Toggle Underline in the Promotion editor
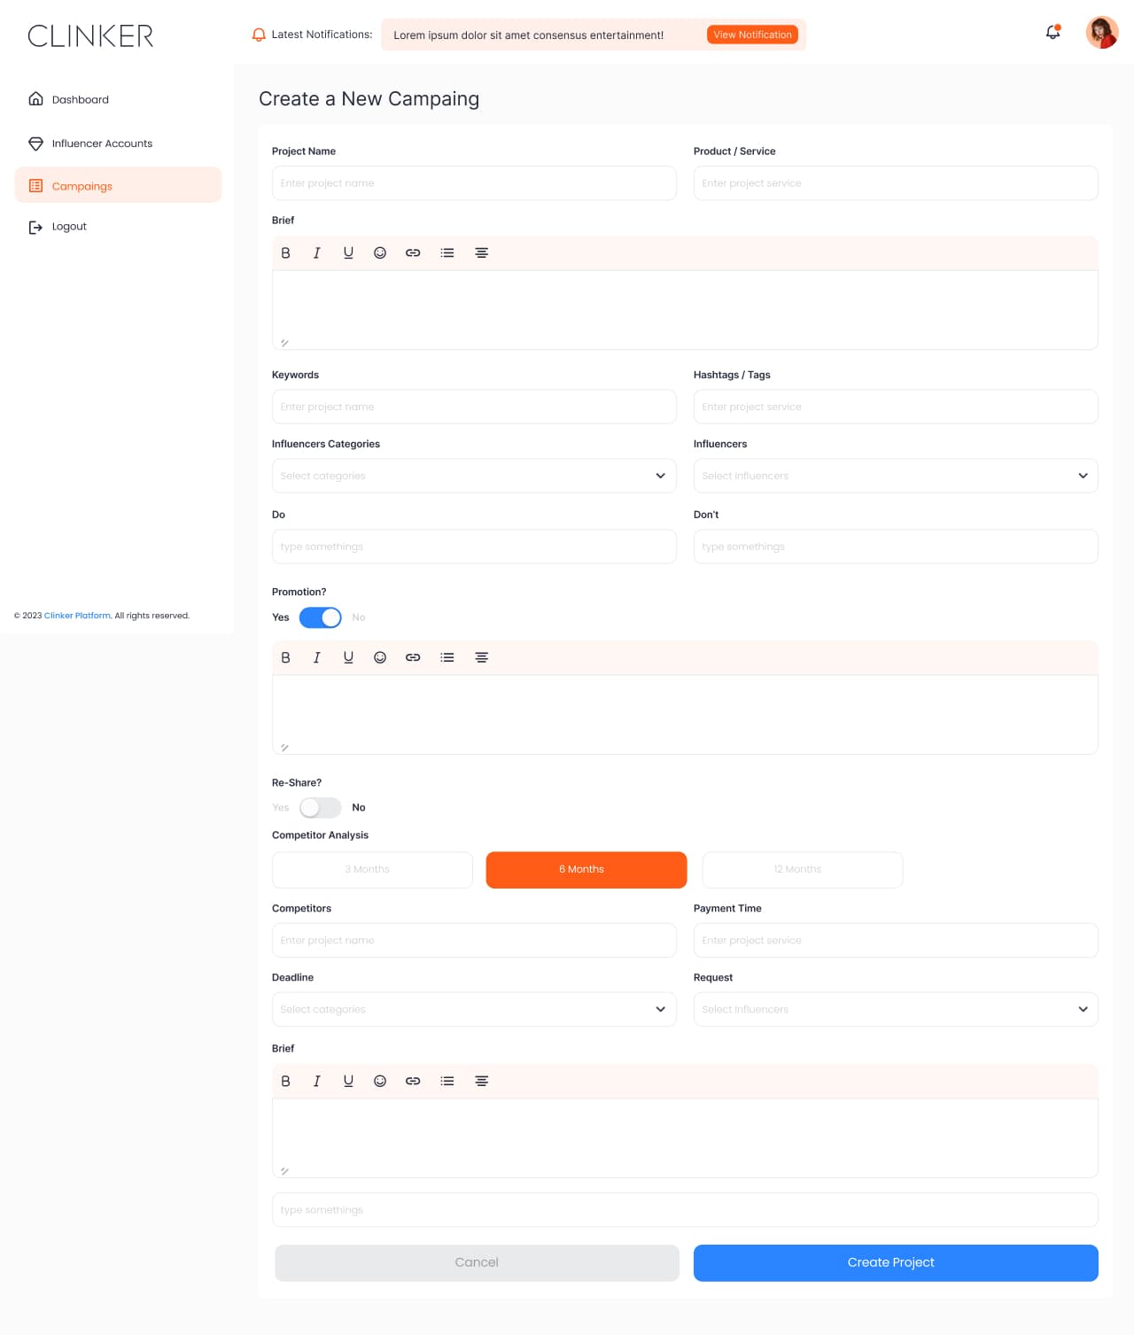Viewport: 1134px width, 1335px height. 348,657
